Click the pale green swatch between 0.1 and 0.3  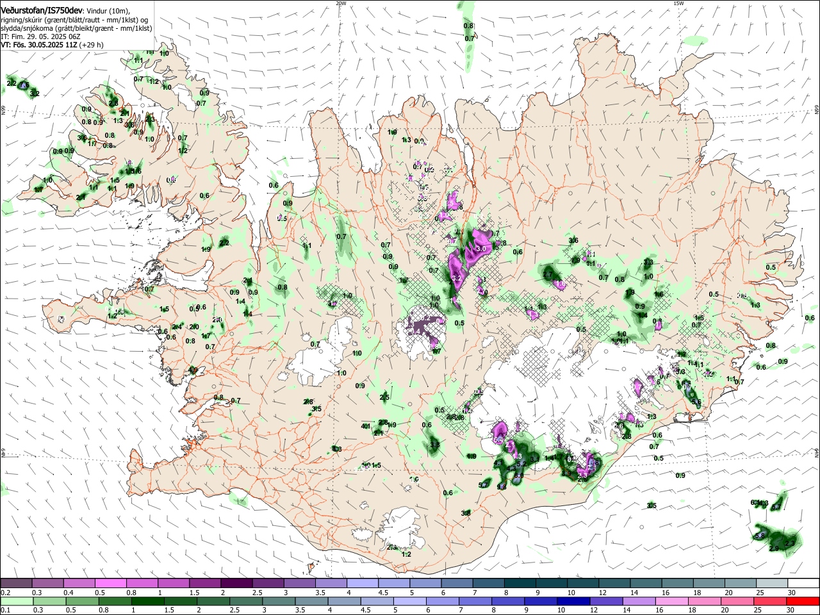coord(15,601)
